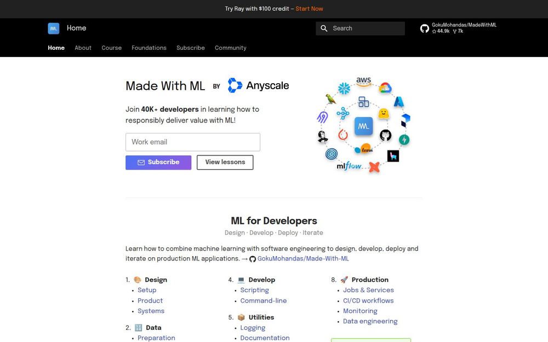
Task: Open the Scripting lesson link
Action: pos(254,290)
